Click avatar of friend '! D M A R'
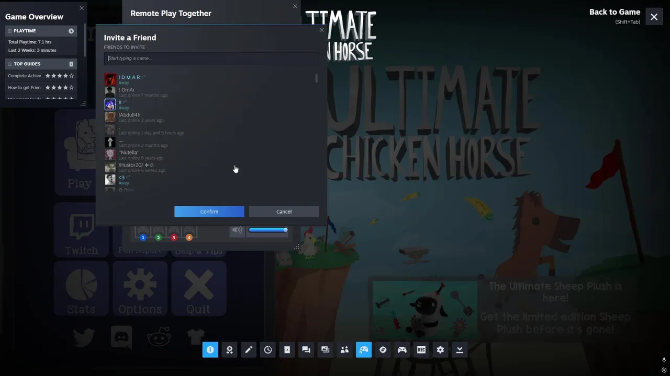The image size is (670, 376). point(110,79)
